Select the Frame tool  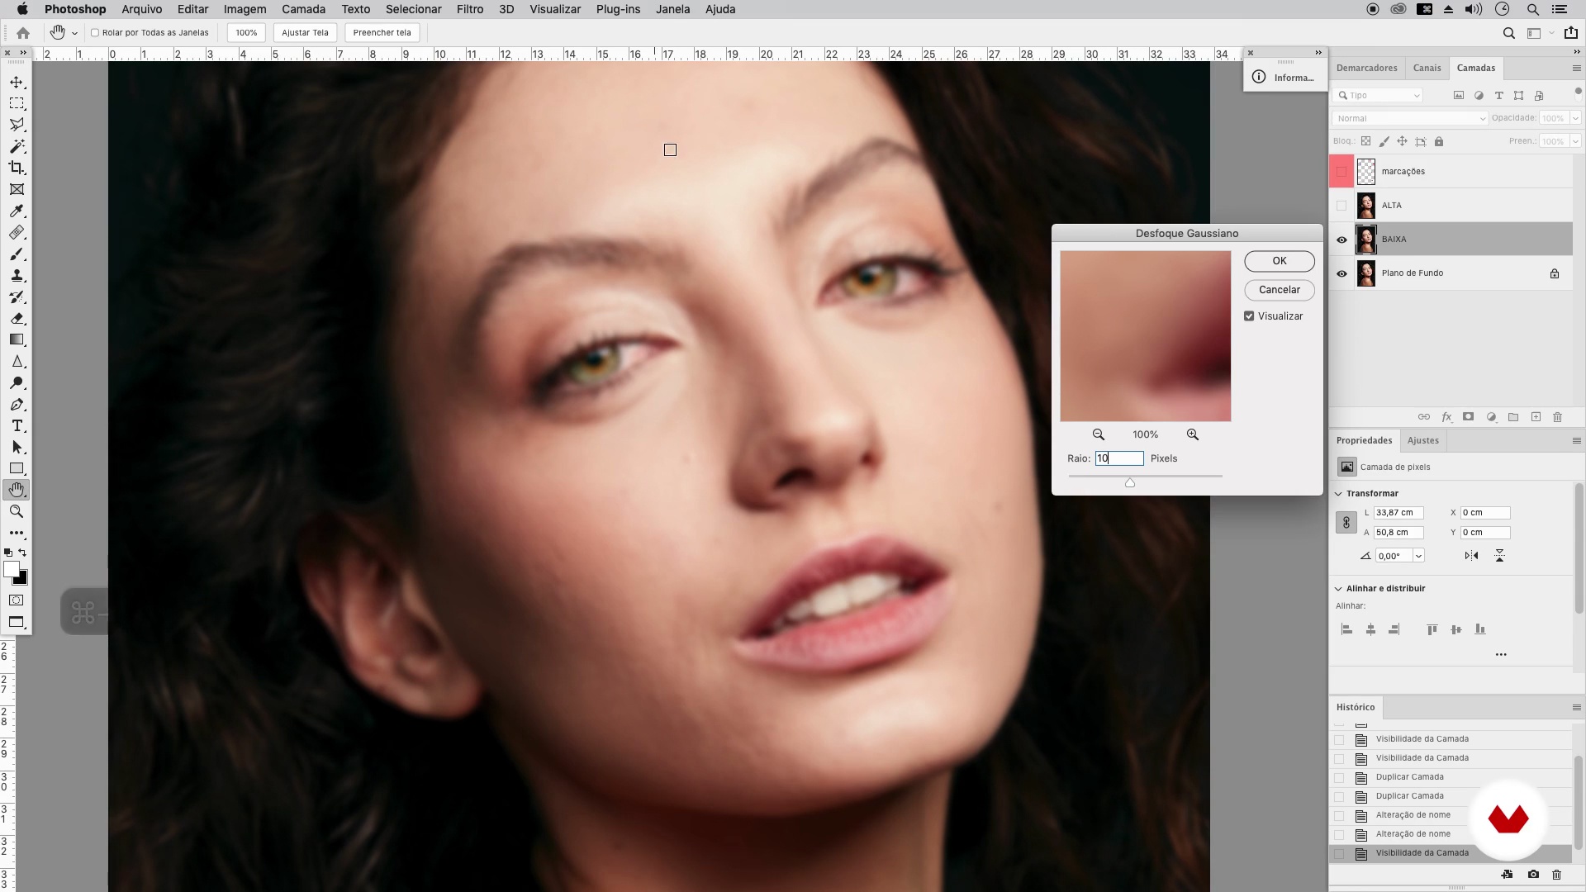tap(17, 189)
